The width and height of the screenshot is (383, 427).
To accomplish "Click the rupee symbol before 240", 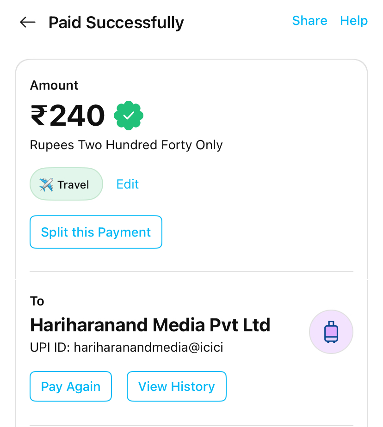I will point(38,116).
